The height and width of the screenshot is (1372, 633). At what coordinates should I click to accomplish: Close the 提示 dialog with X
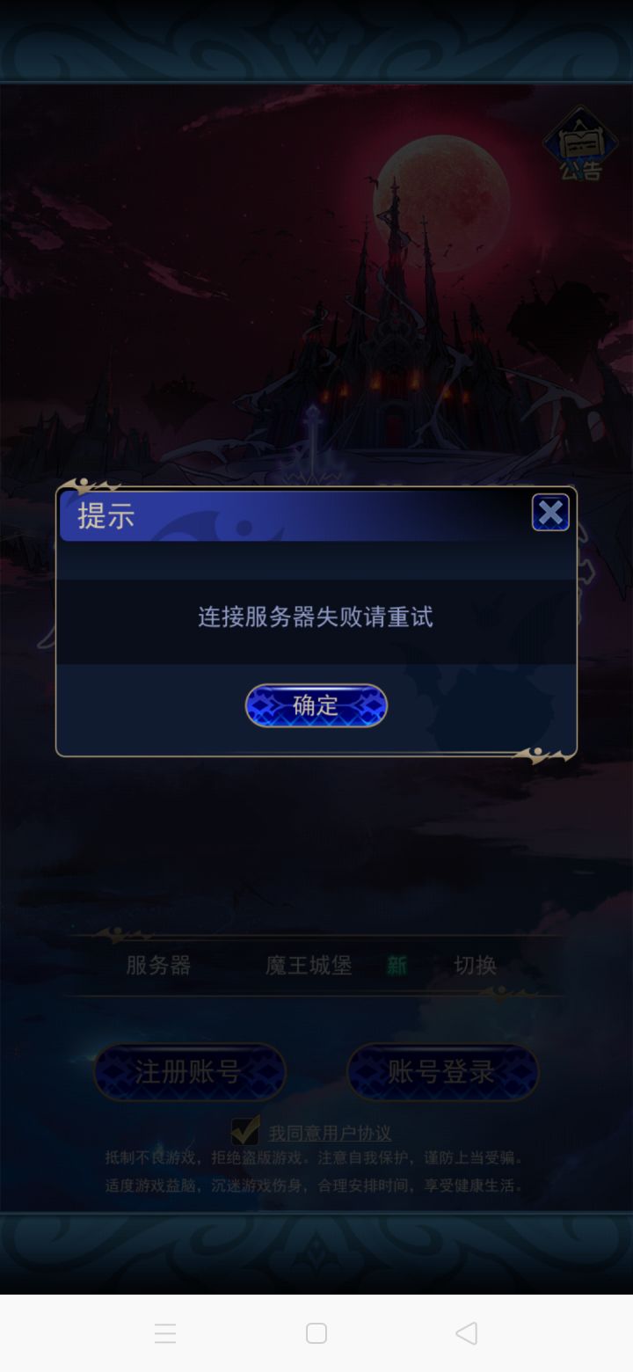point(550,513)
